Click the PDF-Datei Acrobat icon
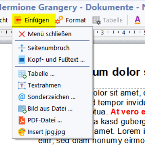Screen dimensions: 145x145 click(22, 120)
